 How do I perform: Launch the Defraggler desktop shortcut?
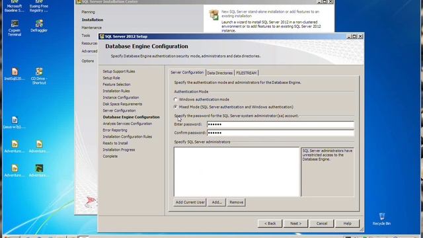(x=39, y=26)
